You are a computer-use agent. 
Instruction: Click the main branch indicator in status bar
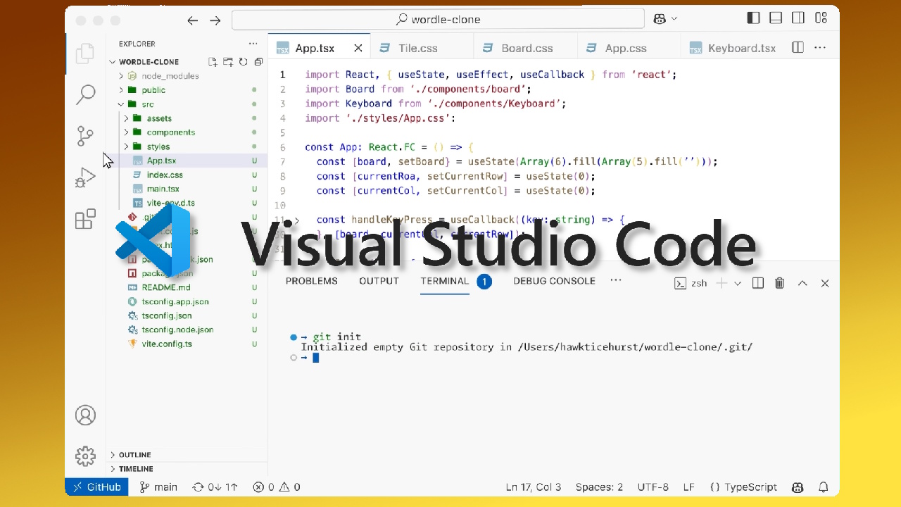click(158, 487)
